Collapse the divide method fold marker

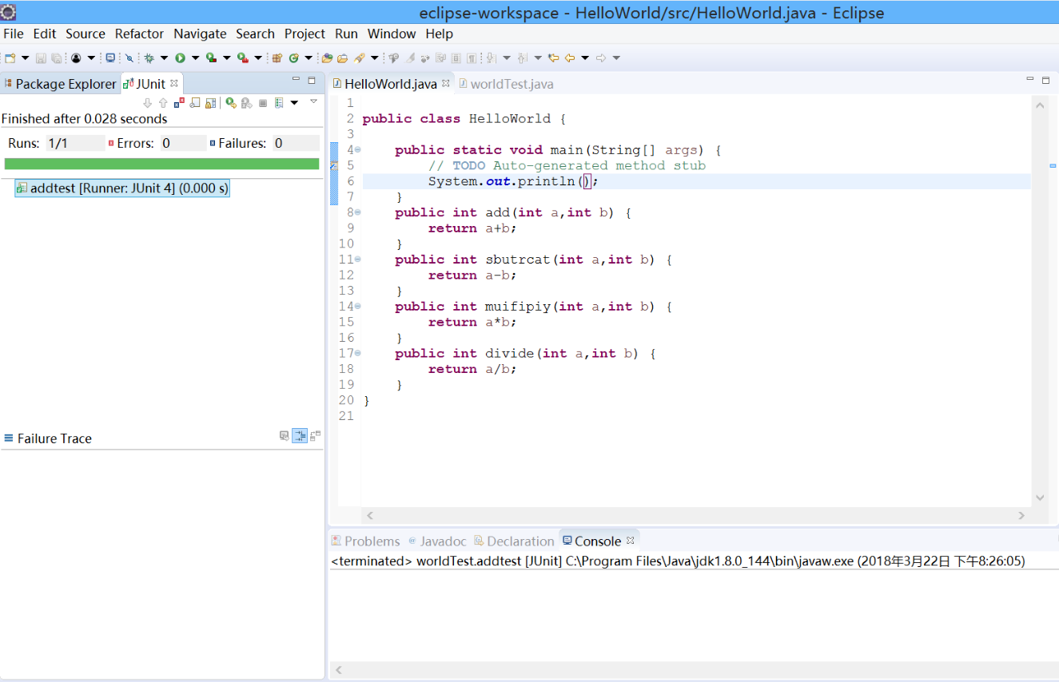(x=358, y=353)
